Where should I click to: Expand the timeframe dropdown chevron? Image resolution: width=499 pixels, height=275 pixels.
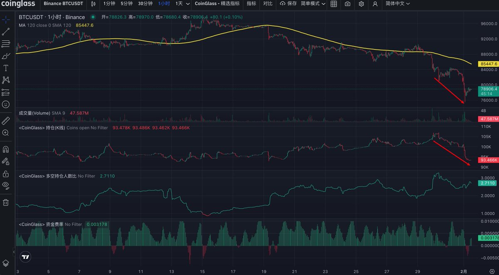(x=188, y=4)
